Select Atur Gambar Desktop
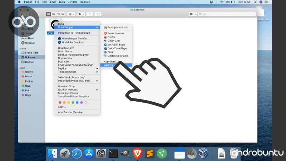286x161 pixels. tap(77, 112)
